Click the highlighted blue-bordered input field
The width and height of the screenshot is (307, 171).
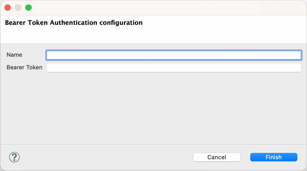pyautogui.click(x=173, y=55)
